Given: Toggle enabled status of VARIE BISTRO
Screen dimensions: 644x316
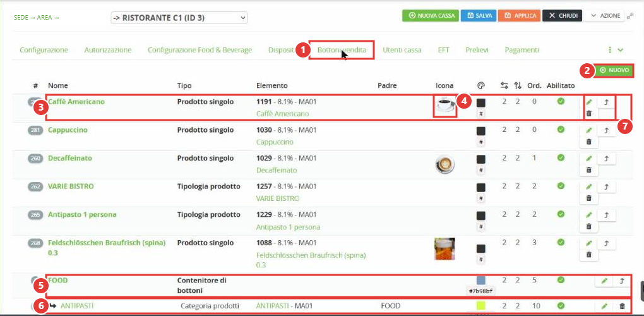Looking at the screenshot, I should pyautogui.click(x=561, y=185).
